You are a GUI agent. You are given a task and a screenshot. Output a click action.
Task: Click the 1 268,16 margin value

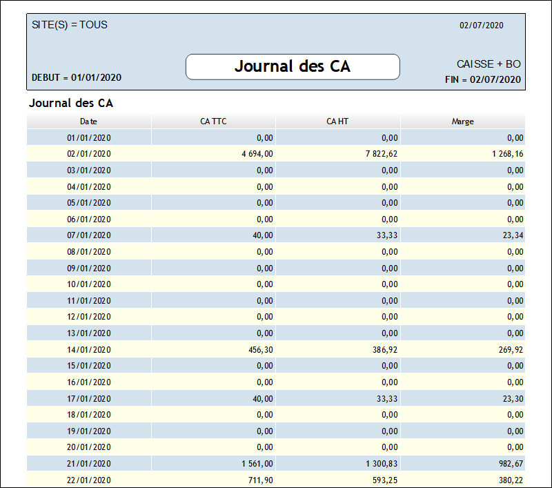point(507,154)
